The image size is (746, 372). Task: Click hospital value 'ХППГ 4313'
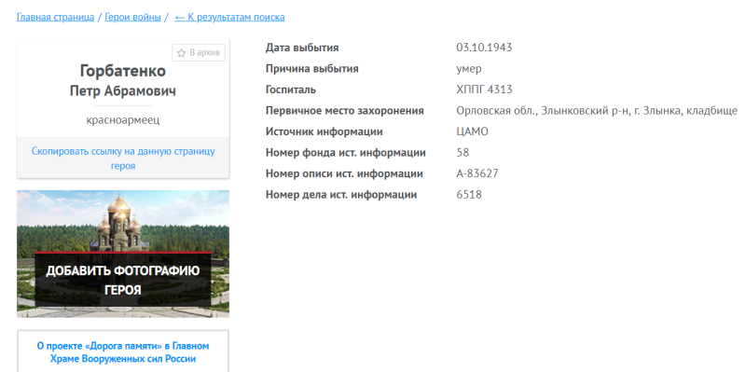[x=484, y=90]
